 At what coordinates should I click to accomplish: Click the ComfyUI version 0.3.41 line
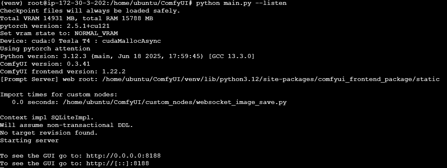[x=45, y=64]
